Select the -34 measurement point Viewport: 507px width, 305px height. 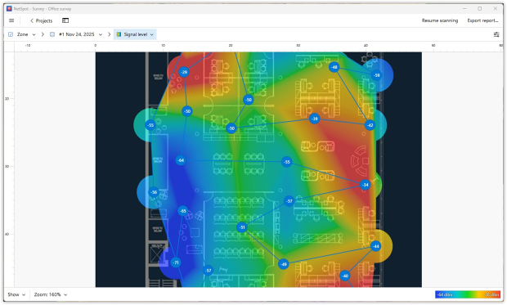click(x=365, y=185)
